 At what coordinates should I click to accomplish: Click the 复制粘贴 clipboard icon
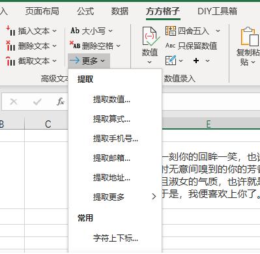click(250, 36)
